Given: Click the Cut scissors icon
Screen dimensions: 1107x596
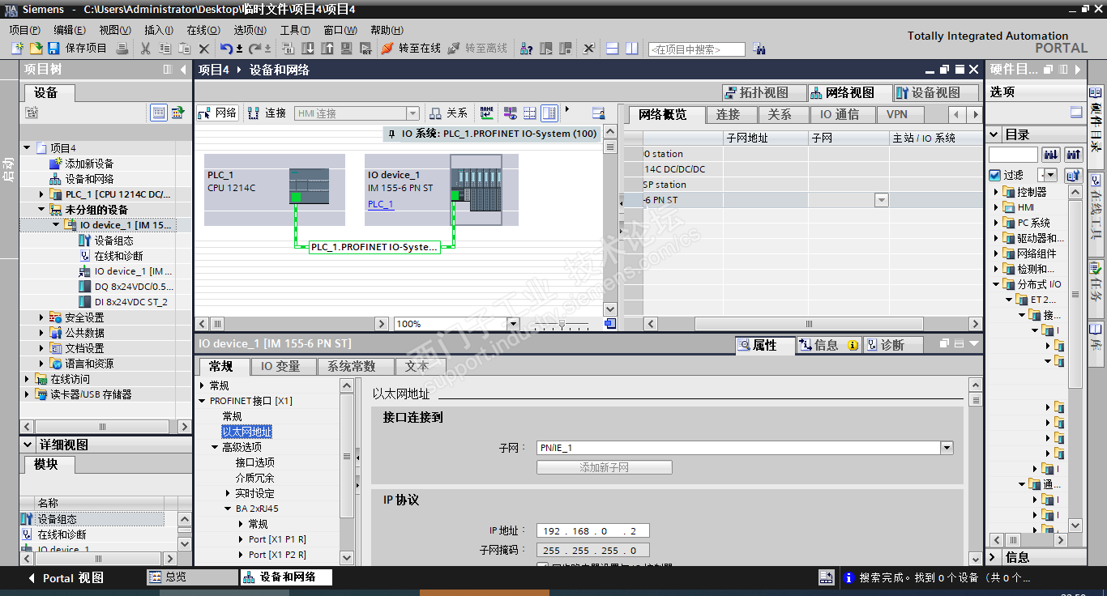Looking at the screenshot, I should coord(145,49).
